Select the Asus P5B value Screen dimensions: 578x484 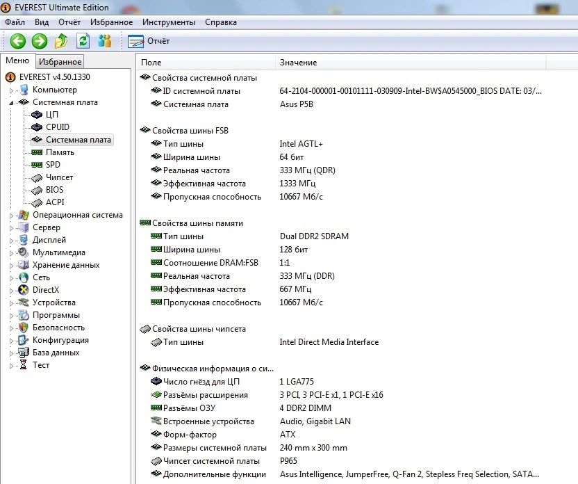click(297, 104)
